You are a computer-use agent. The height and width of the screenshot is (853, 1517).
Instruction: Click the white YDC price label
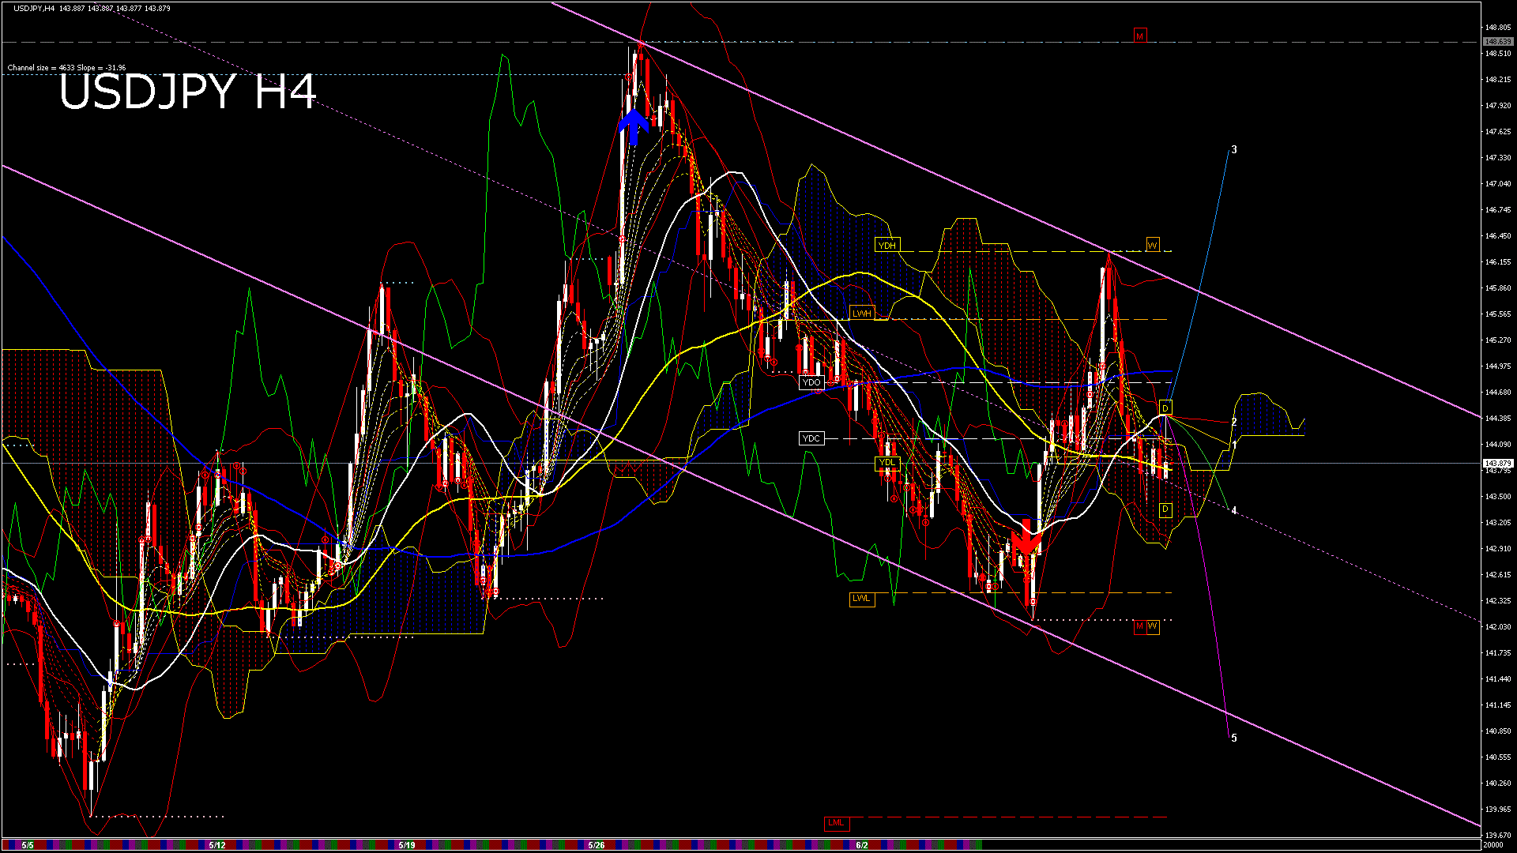(811, 438)
